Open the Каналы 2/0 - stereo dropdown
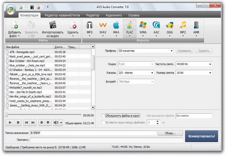The height and width of the screenshot is (156, 226). pos(136,73)
